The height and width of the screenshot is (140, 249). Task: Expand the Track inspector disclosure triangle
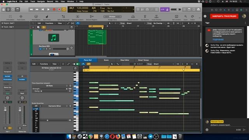click(2, 27)
